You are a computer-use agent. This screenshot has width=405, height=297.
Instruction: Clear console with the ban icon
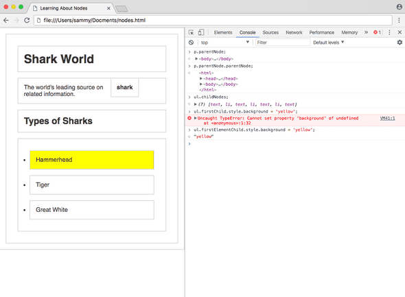click(x=191, y=43)
